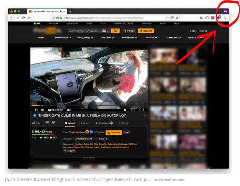Toggle the browser sidebar icon

[207, 18]
